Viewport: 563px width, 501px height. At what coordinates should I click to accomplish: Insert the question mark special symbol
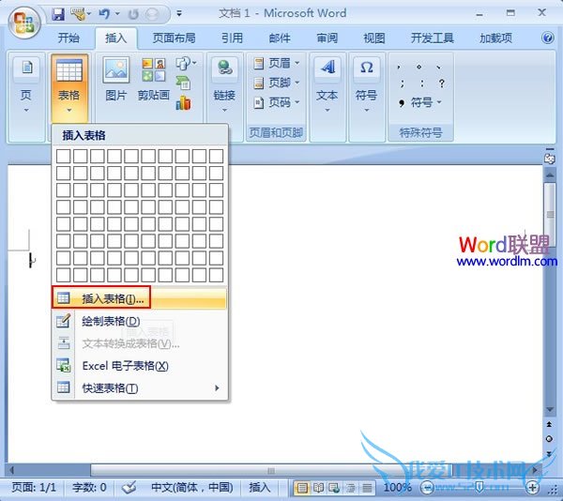click(x=442, y=83)
